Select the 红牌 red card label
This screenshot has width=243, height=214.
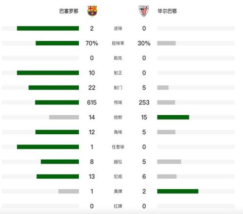[x=118, y=206]
